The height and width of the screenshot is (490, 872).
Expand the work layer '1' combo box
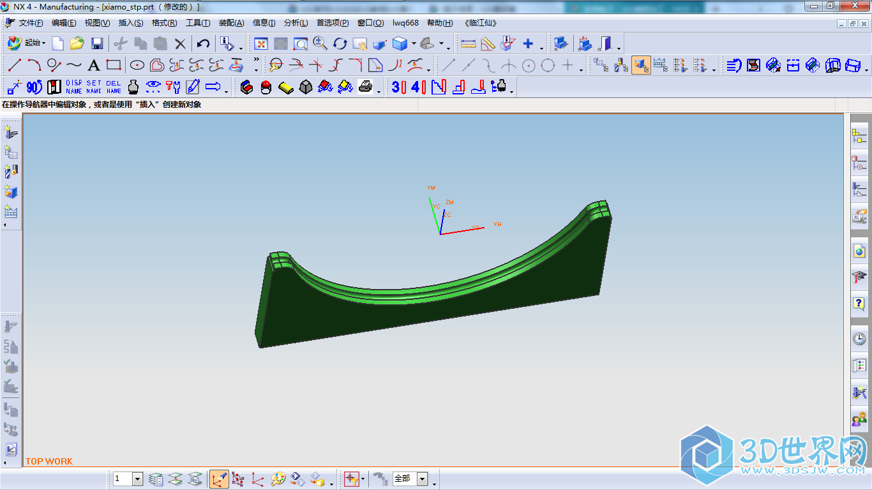137,479
